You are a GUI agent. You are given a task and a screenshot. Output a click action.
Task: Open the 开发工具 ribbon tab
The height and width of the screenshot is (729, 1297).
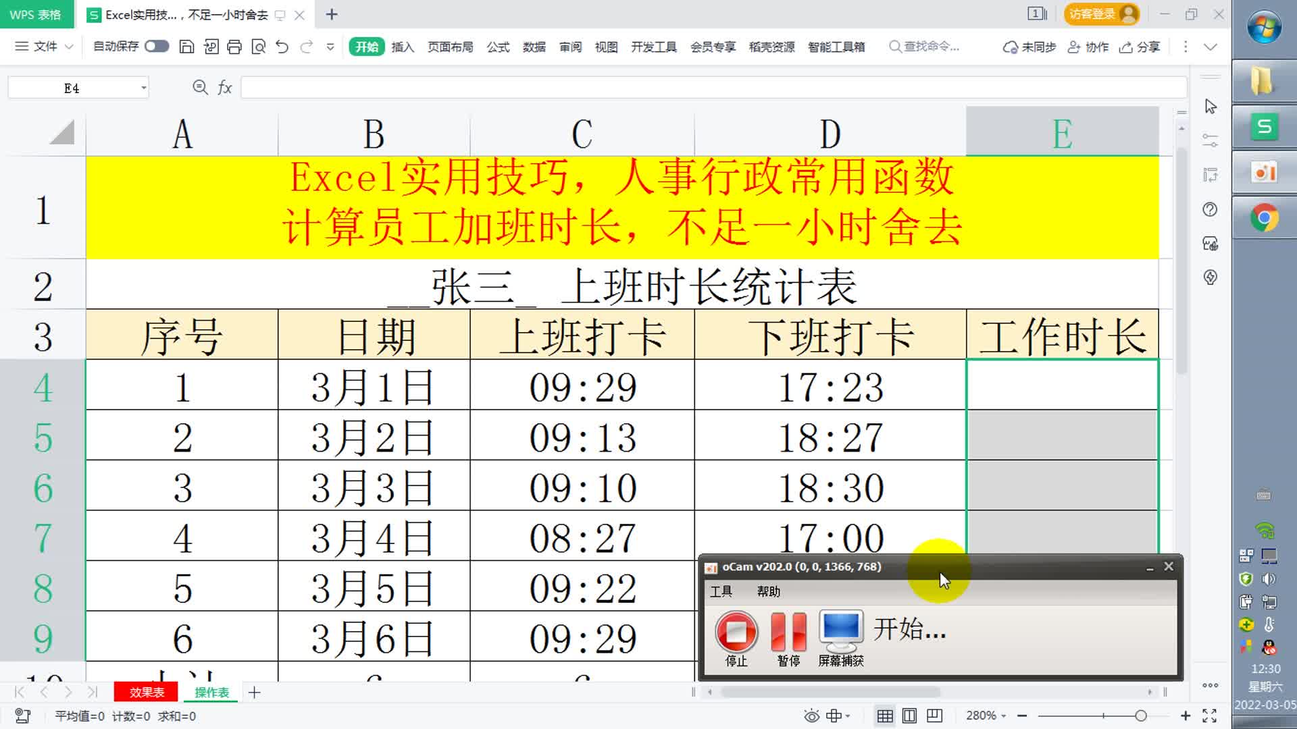tap(653, 47)
